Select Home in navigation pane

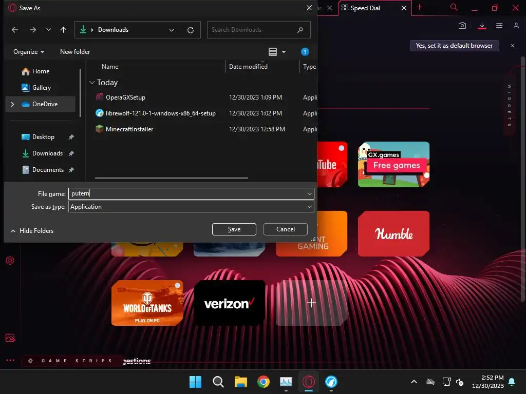pyautogui.click(x=41, y=71)
